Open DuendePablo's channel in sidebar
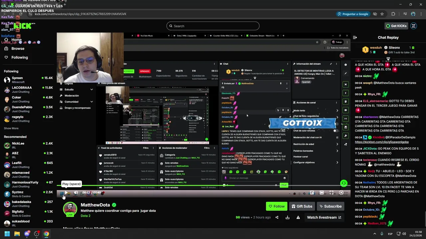 (x=28, y=109)
